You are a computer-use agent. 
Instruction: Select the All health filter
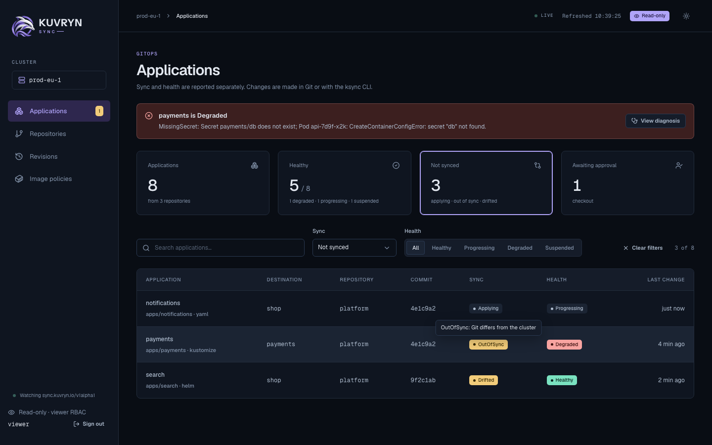[x=416, y=248]
